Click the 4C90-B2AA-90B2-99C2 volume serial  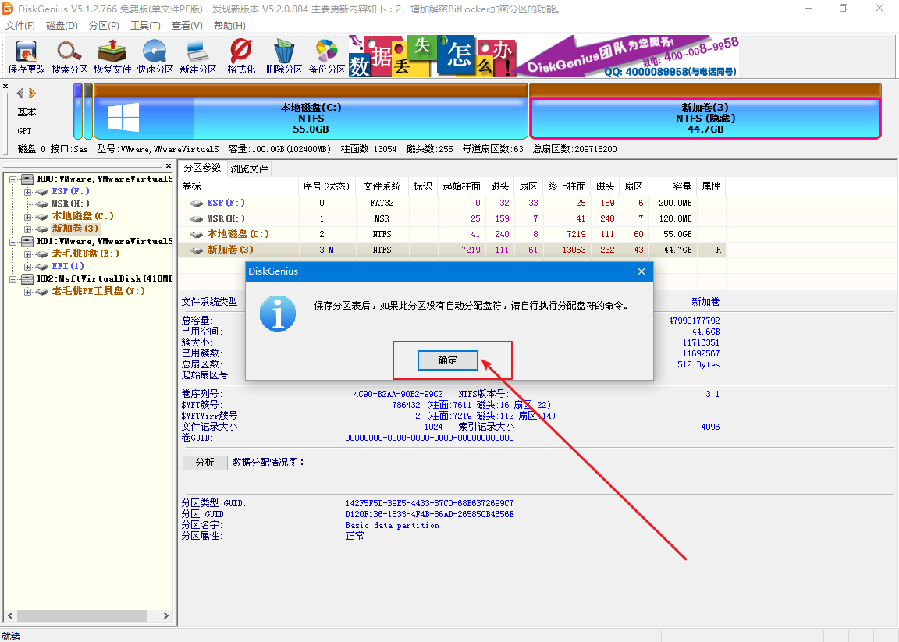(x=398, y=394)
